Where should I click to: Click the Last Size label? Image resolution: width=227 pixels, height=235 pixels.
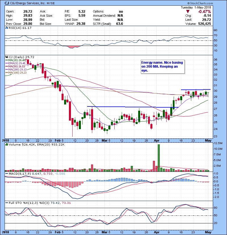(x=71, y=20)
